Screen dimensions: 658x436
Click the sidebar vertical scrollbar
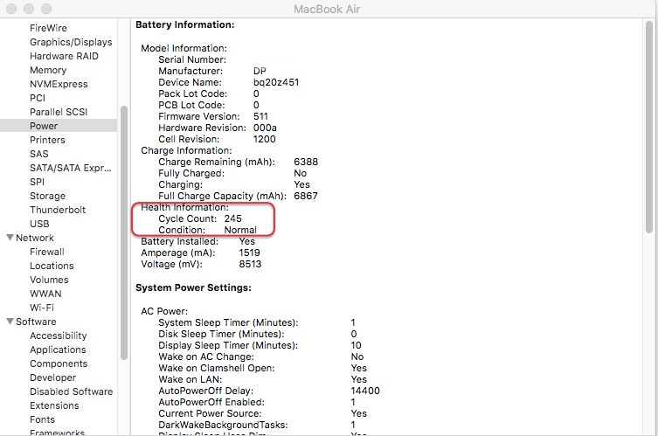click(x=124, y=233)
